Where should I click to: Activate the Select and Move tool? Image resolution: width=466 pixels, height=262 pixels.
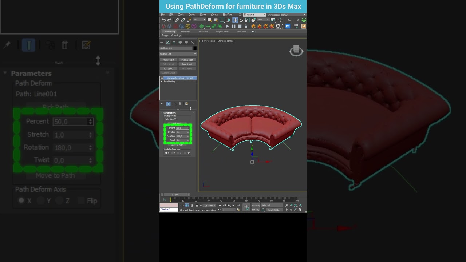(x=235, y=20)
